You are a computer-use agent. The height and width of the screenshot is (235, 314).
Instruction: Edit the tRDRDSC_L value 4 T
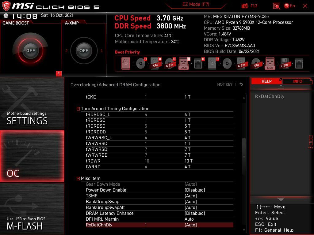(187, 114)
